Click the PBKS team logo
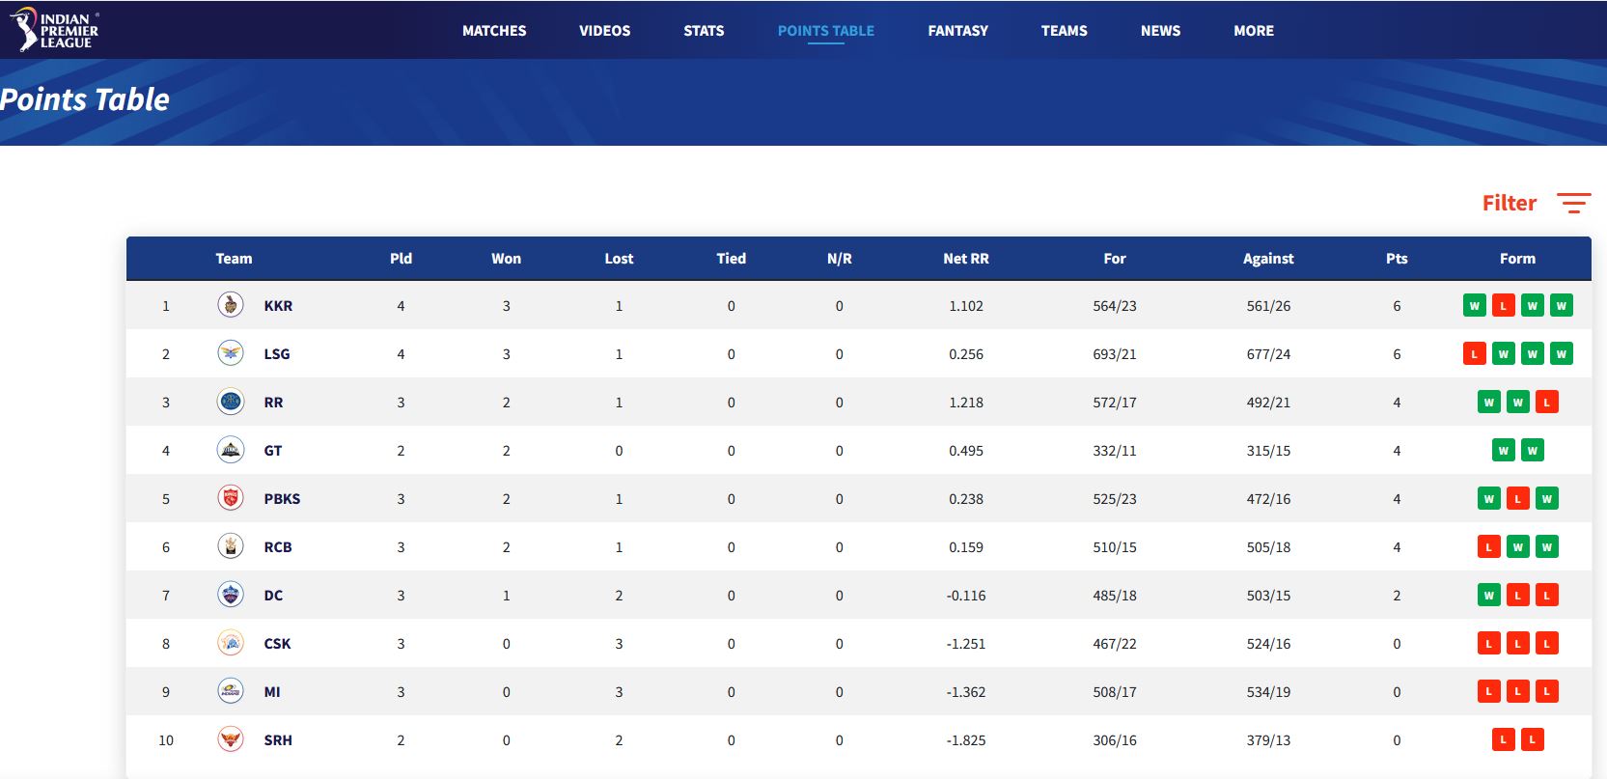Screen dimensions: 1607x779 (231, 498)
